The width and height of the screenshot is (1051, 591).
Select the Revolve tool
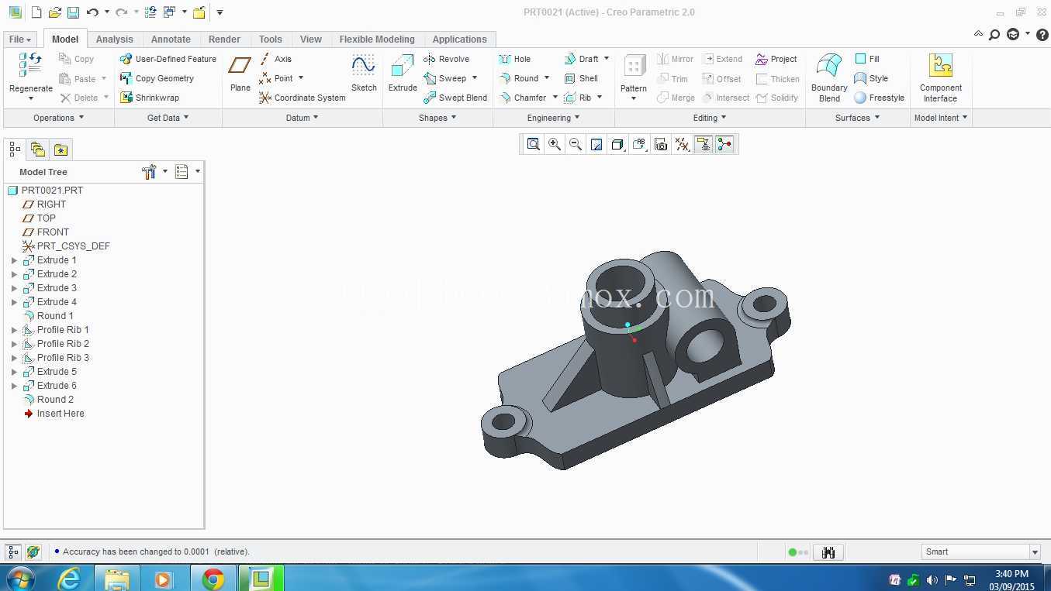coord(446,59)
